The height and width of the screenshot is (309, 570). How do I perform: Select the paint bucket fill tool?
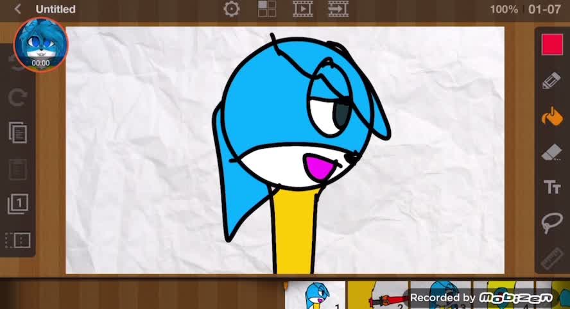(x=551, y=117)
